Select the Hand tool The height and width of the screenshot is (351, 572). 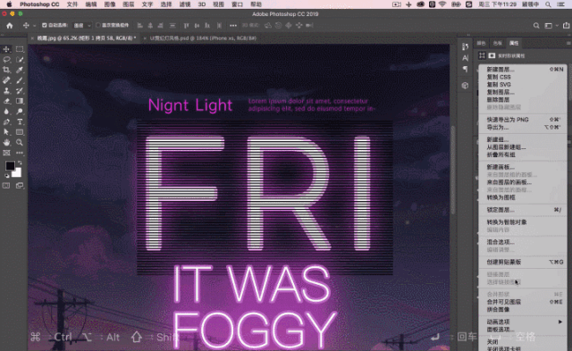pos(6,143)
